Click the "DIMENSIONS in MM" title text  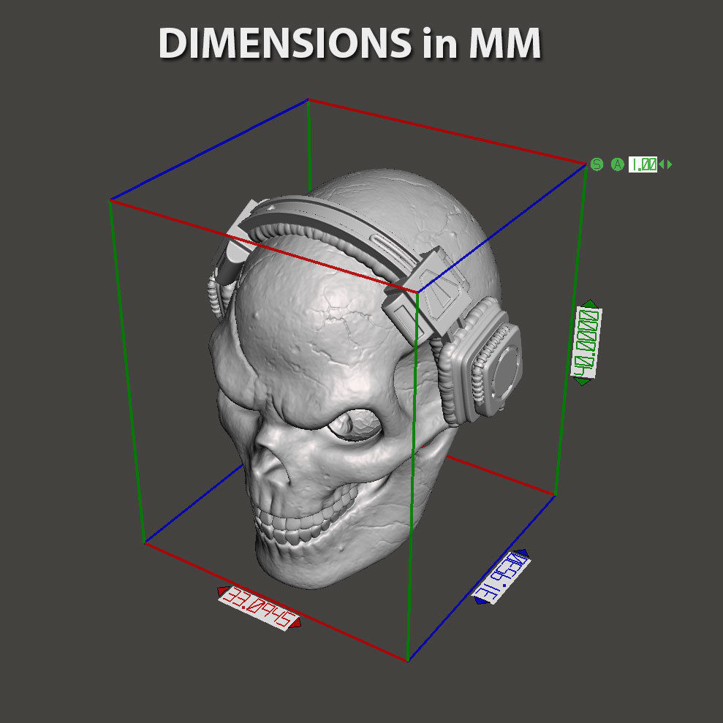349,43
